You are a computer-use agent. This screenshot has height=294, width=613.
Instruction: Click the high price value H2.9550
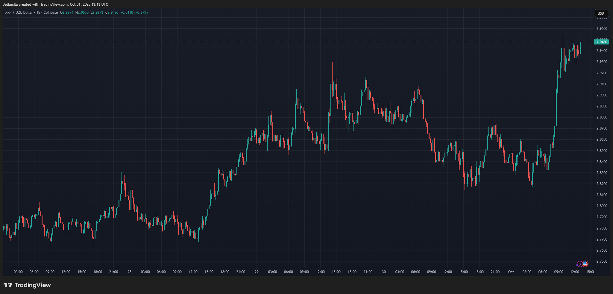(82, 13)
